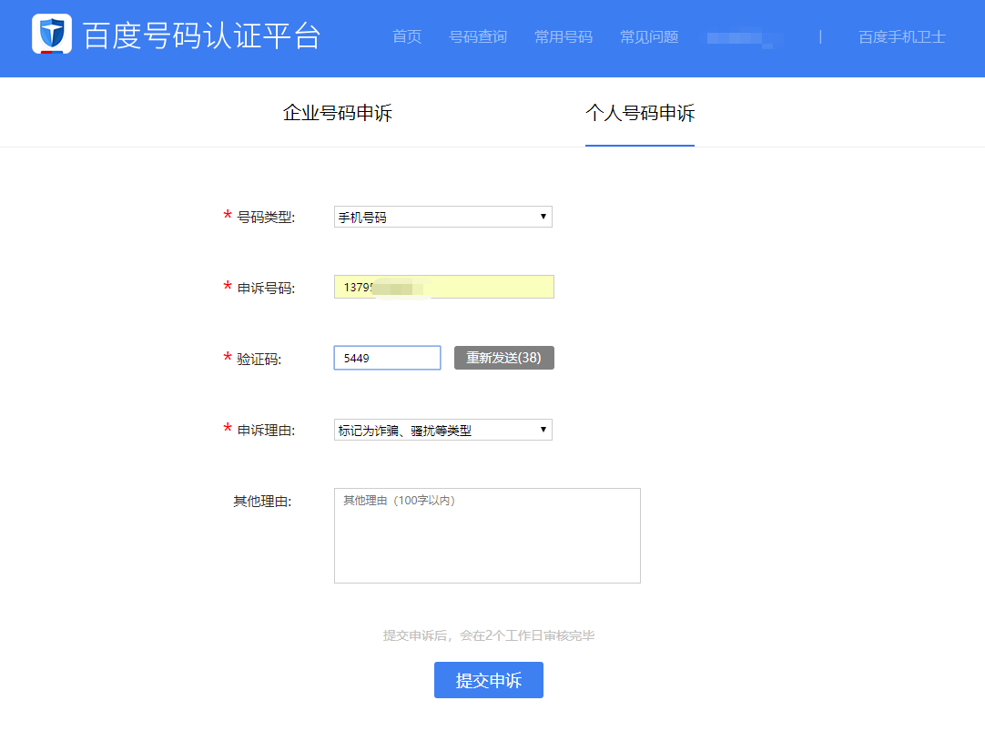Image resolution: width=985 pixels, height=731 pixels.
Task: Open the 常见问题 page
Action: click(647, 37)
